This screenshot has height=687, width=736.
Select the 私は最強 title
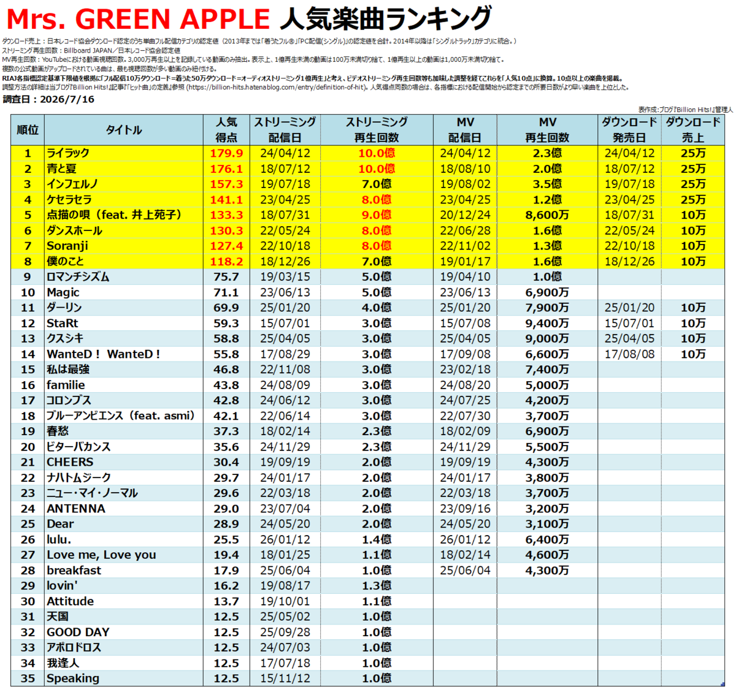click(68, 370)
